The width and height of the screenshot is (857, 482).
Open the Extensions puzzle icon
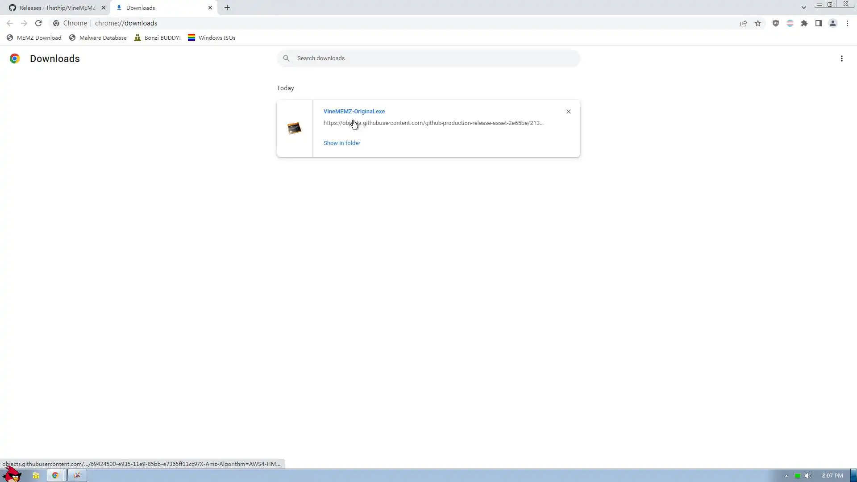point(804,23)
